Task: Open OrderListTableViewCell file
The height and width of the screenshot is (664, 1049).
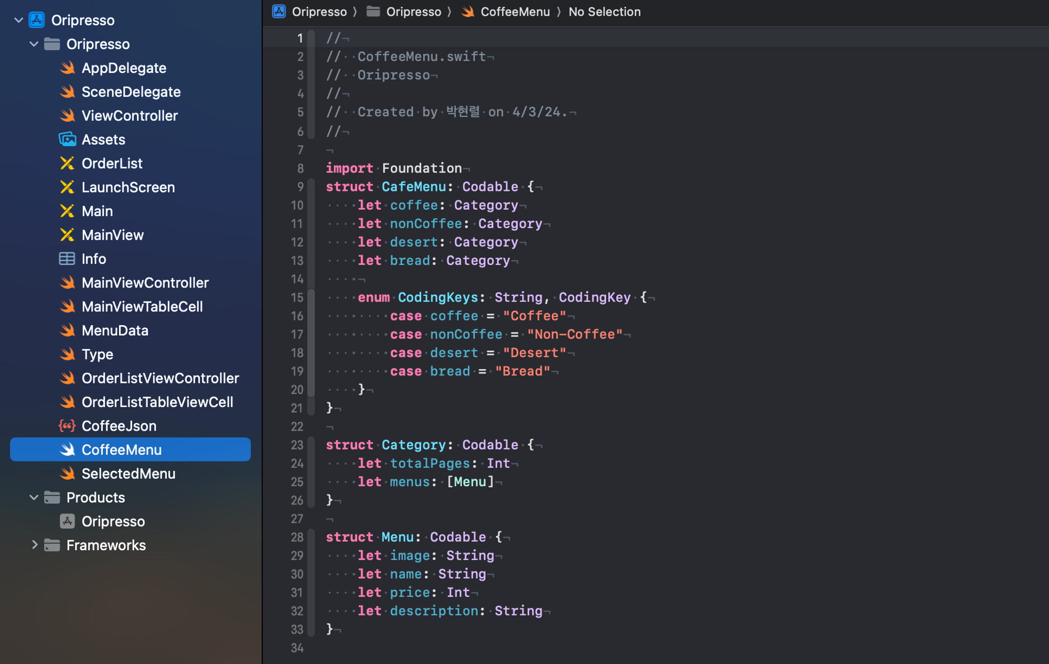Action: (x=157, y=402)
